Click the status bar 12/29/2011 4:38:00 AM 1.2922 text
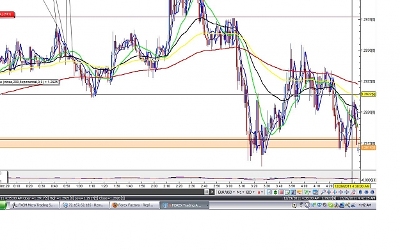 (x=310, y=198)
